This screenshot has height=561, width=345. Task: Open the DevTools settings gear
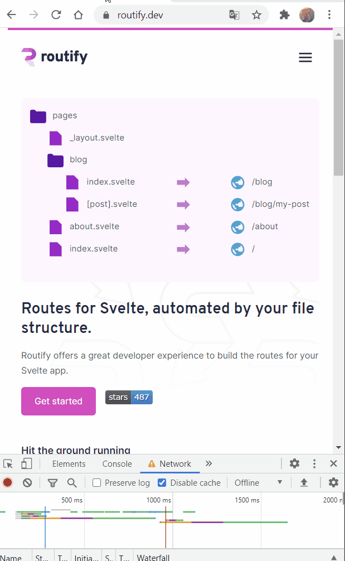click(x=294, y=464)
